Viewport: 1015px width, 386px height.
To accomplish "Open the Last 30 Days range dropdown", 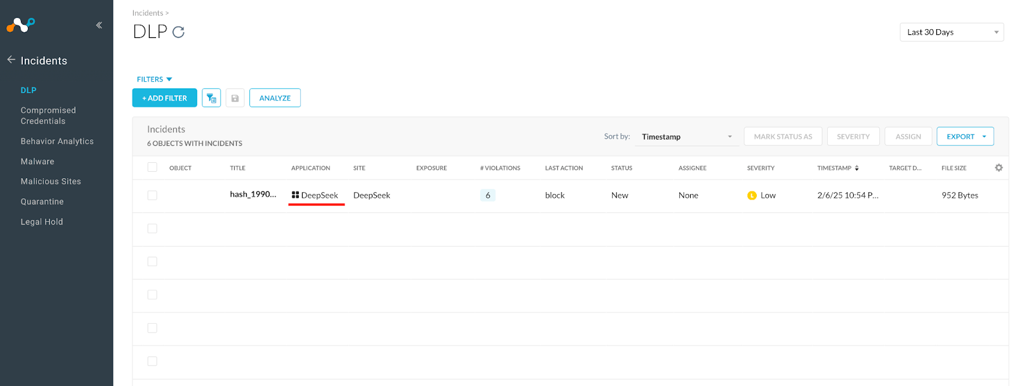I will point(952,32).
